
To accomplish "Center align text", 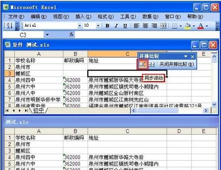I will [x=145, y=26].
